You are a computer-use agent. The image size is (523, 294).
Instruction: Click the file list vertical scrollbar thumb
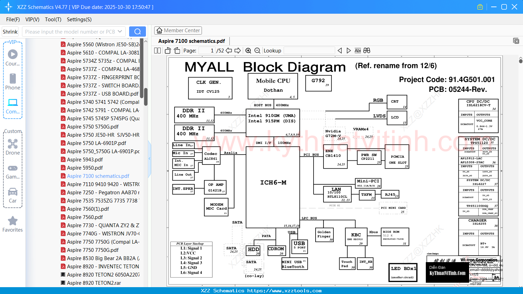click(146, 97)
